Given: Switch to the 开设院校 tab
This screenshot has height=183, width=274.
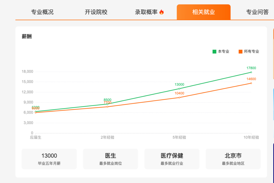Looking at the screenshot, I should [96, 12].
